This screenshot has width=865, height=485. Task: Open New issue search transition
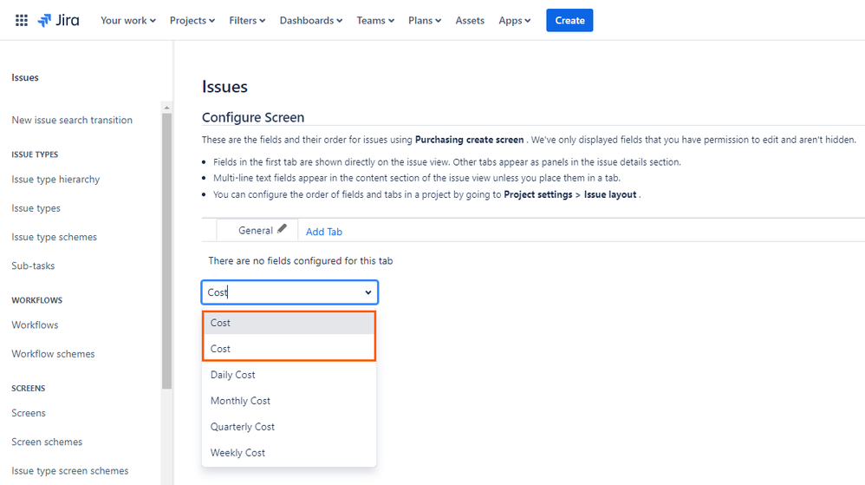click(x=72, y=120)
